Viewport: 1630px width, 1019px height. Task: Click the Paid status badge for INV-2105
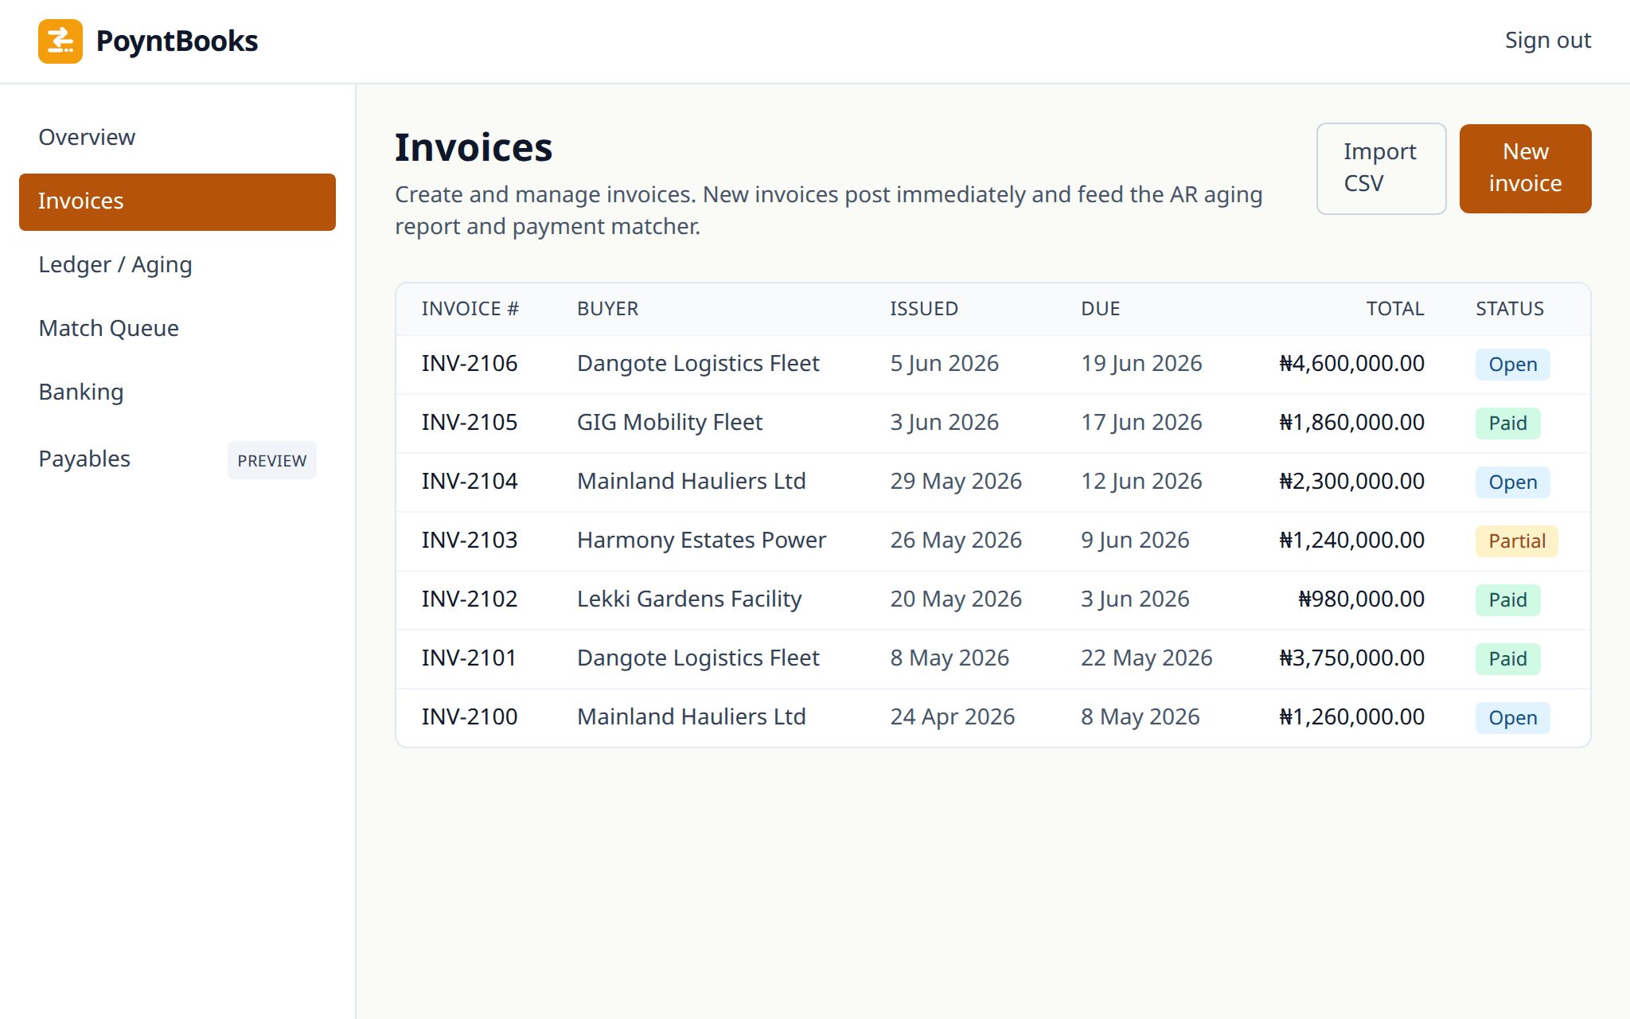(1507, 424)
